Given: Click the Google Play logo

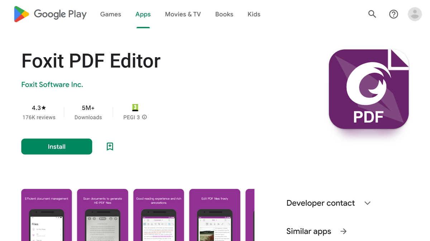Looking at the screenshot, I should 50,14.
